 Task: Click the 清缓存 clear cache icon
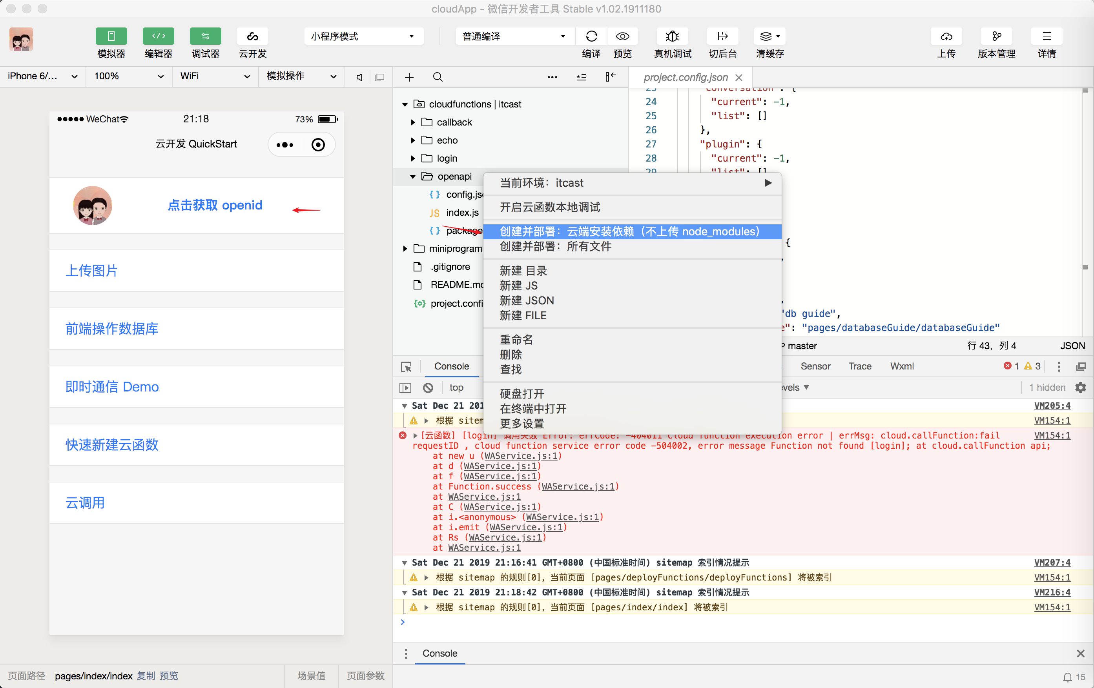pos(769,36)
